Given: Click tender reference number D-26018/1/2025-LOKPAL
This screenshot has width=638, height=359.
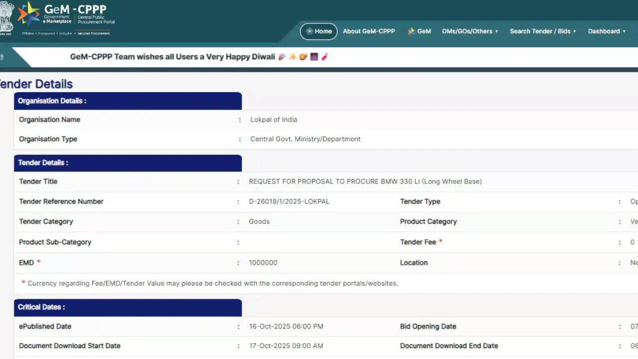Looking at the screenshot, I should 289,201.
